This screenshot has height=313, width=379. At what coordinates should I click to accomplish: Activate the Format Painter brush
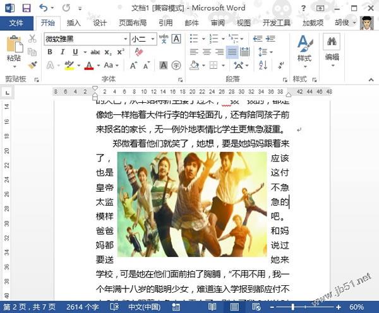point(32,65)
